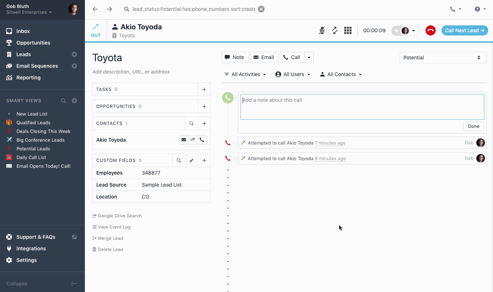The height and width of the screenshot is (292, 493).
Task: Open Sitwell Enterprises organization dropdown
Action: pyautogui.click(x=29, y=12)
